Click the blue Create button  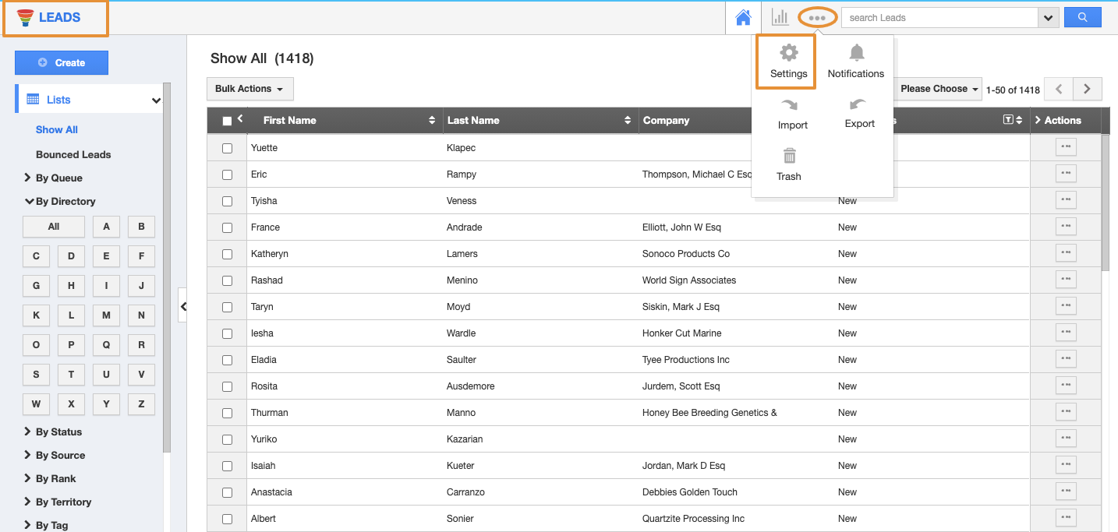point(62,62)
